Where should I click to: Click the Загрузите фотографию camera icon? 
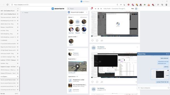pos(69,12)
